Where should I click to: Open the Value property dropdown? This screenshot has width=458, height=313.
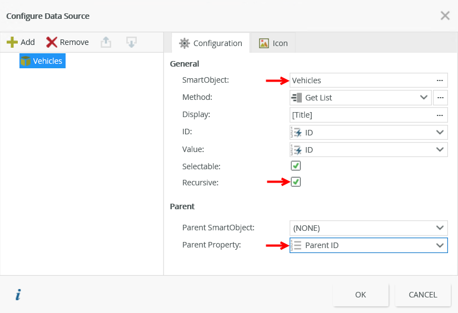(368, 149)
